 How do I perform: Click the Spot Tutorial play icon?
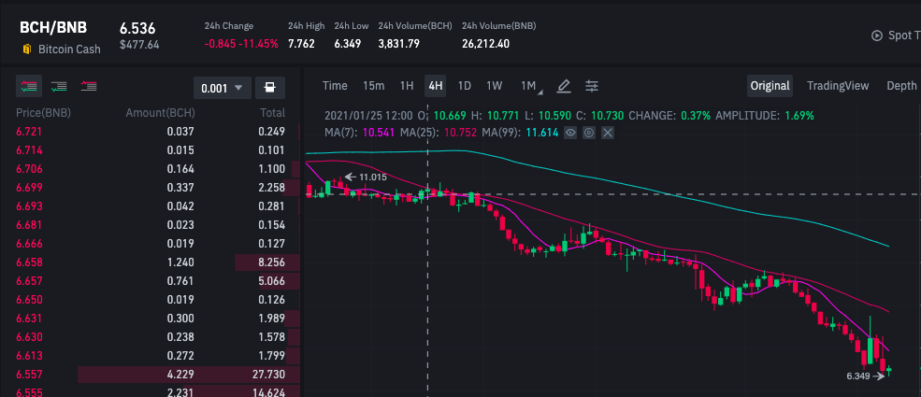877,35
